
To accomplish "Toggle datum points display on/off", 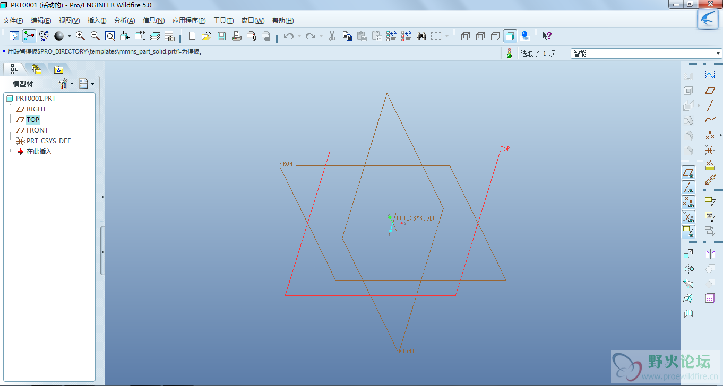I will (x=688, y=202).
